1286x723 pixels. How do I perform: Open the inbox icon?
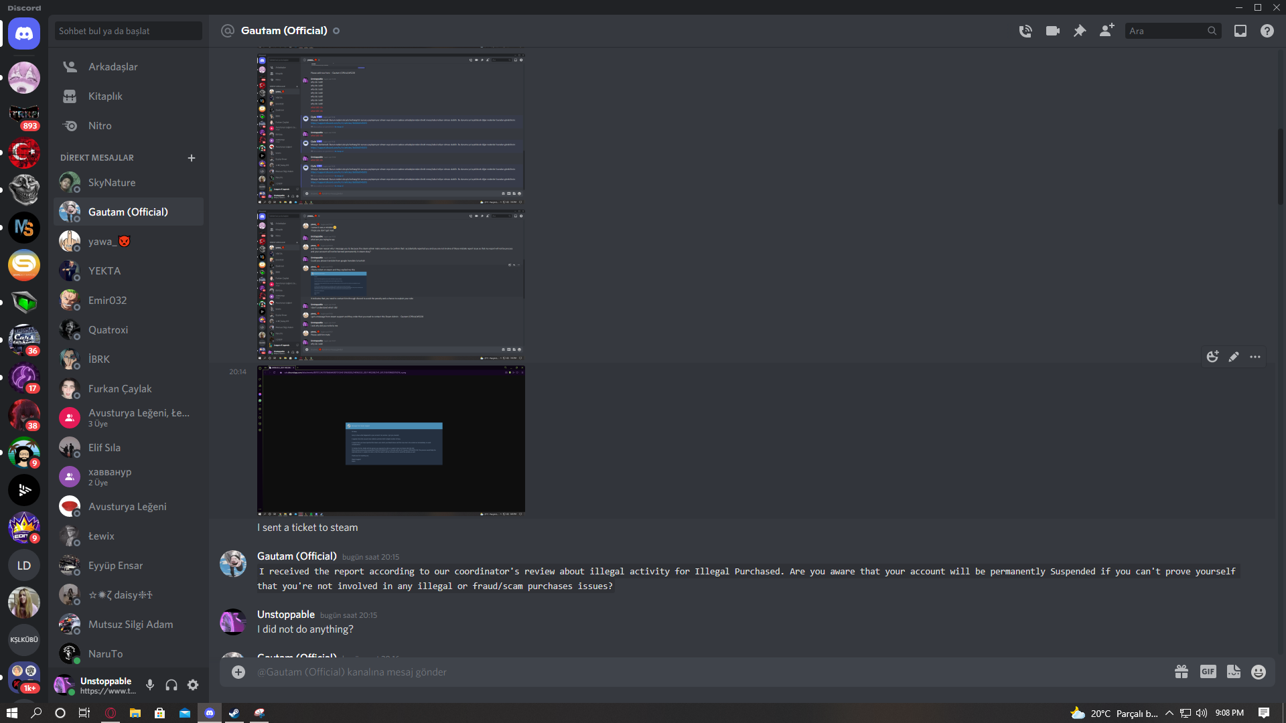(x=1240, y=31)
